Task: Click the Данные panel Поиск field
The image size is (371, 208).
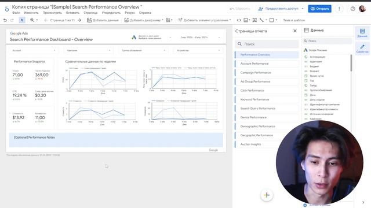Action: click(x=328, y=41)
